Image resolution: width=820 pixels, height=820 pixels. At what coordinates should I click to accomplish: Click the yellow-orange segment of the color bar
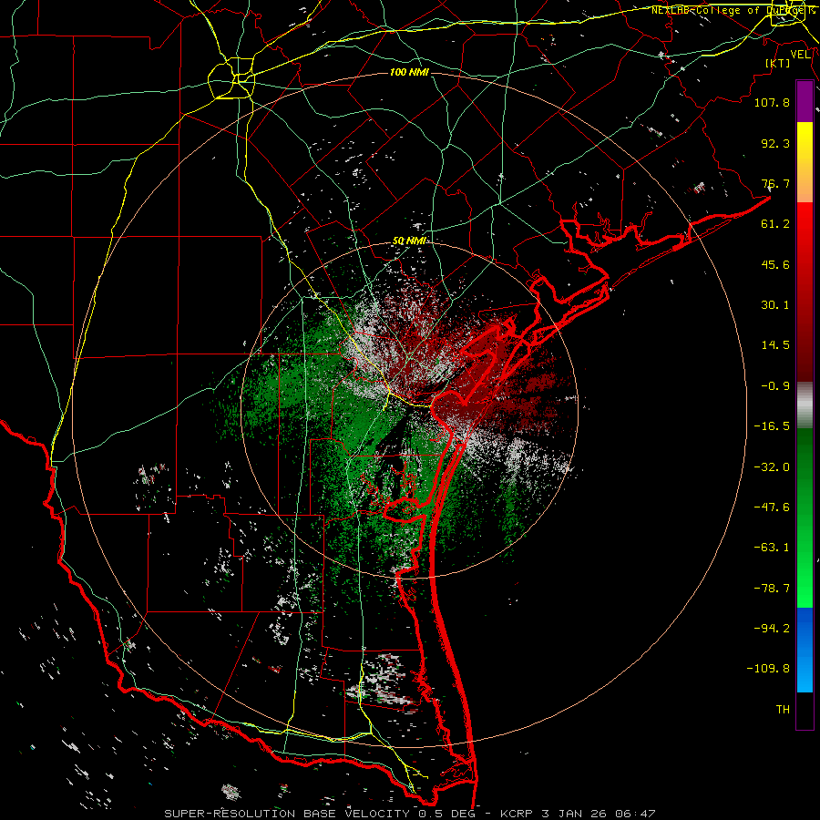point(805,162)
